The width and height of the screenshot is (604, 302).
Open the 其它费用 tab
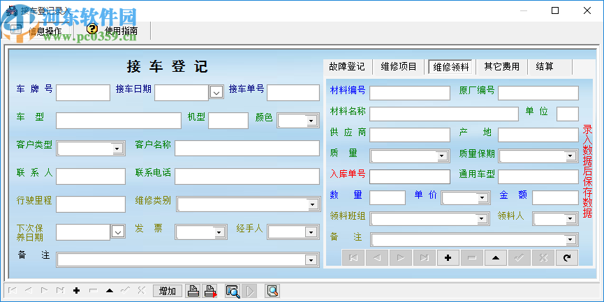(501, 66)
